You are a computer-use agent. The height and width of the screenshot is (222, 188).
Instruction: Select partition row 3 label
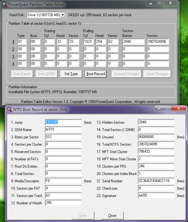[x=13, y=56]
